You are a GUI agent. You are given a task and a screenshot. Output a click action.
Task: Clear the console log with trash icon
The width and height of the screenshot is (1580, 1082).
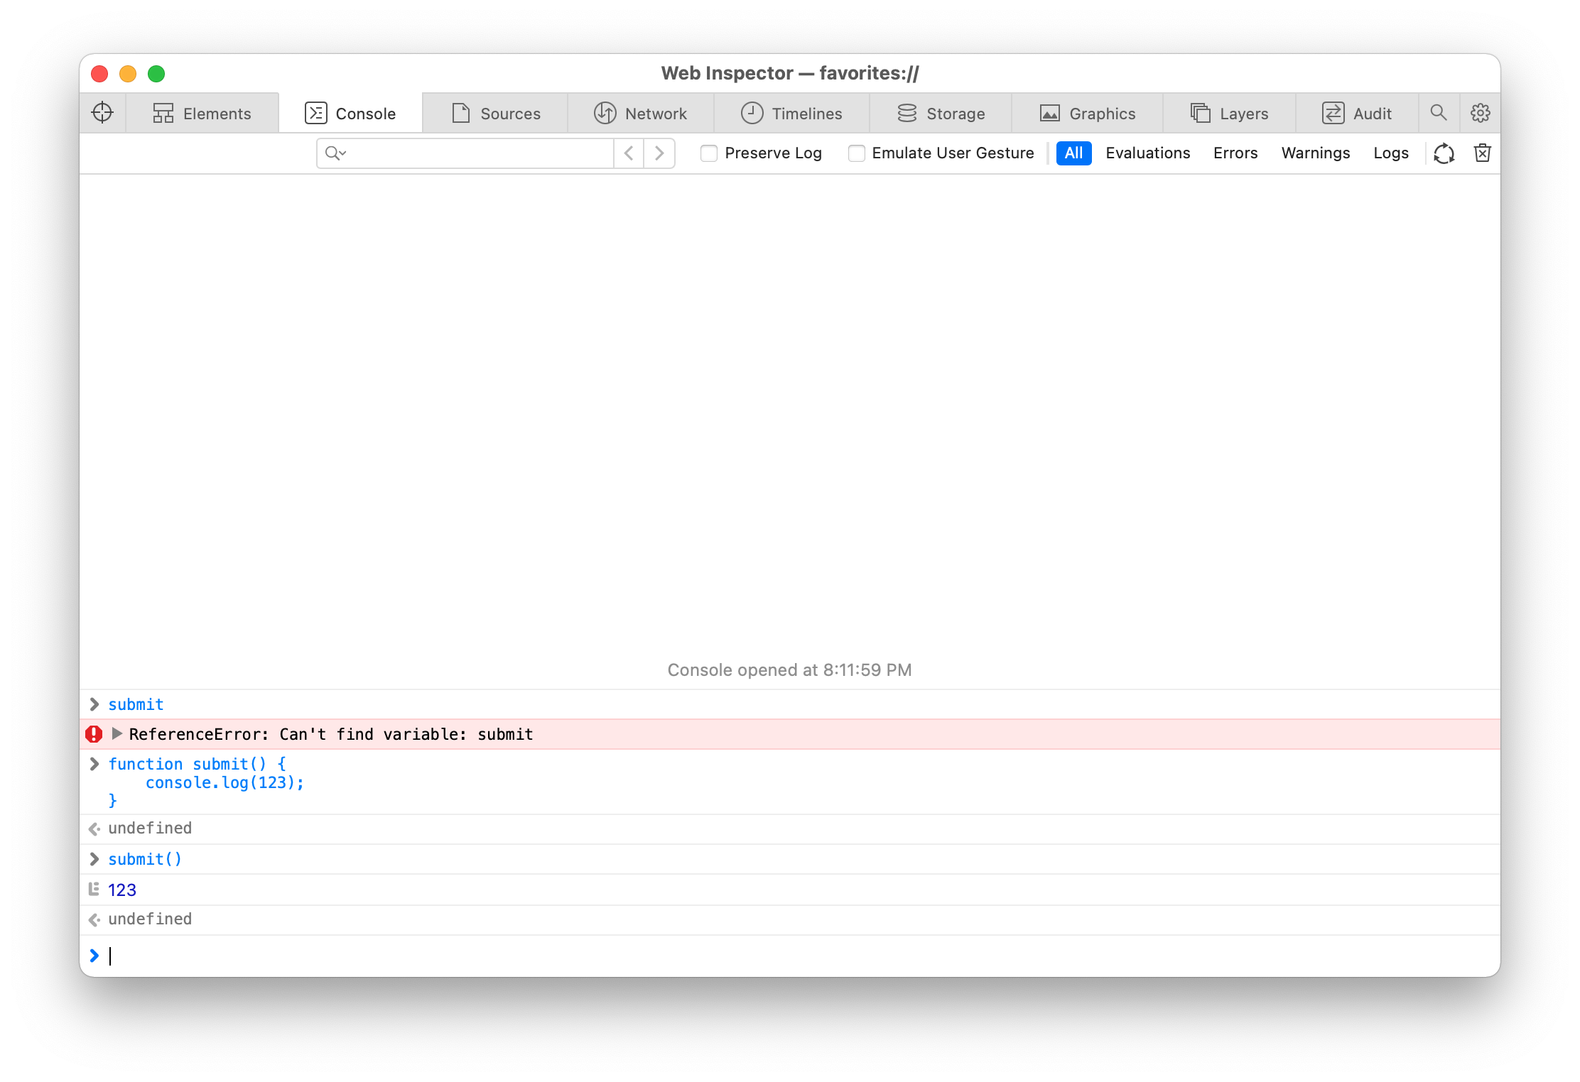1483,153
